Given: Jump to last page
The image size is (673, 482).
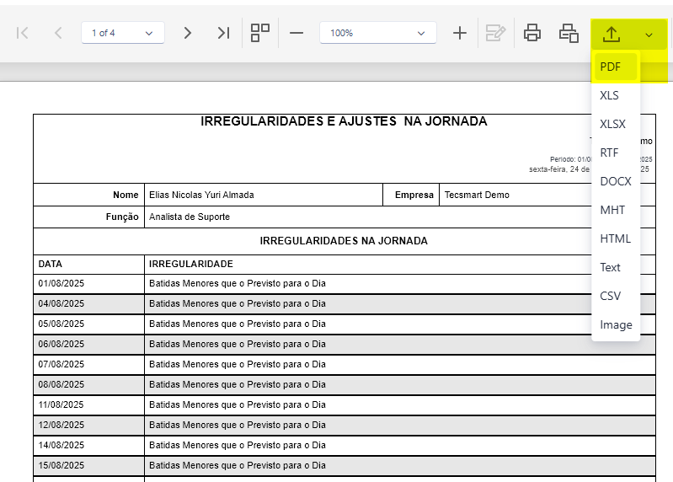Looking at the screenshot, I should pyautogui.click(x=223, y=33).
